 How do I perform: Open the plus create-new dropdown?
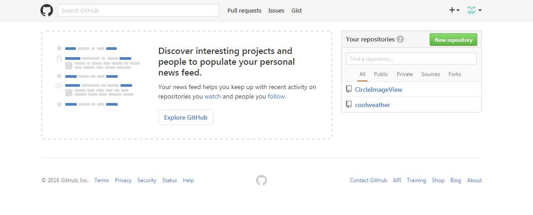pos(454,10)
